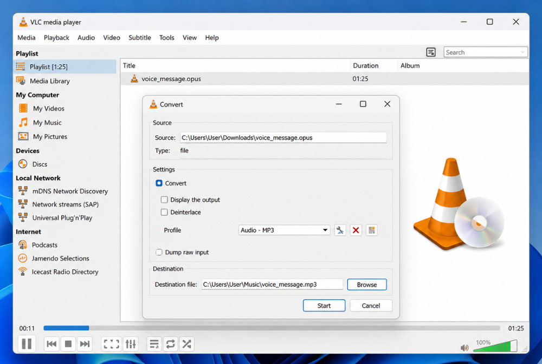This screenshot has width=542, height=364.
Task: Open the Tools menu
Action: tap(166, 38)
